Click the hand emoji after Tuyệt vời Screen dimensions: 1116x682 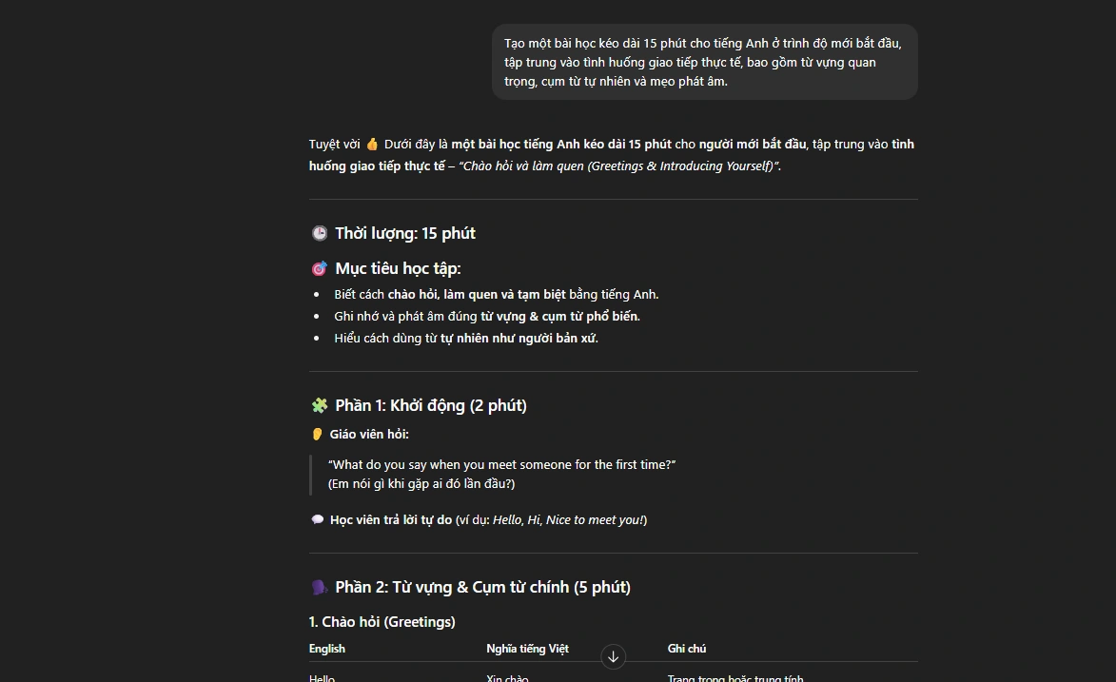[x=372, y=145]
